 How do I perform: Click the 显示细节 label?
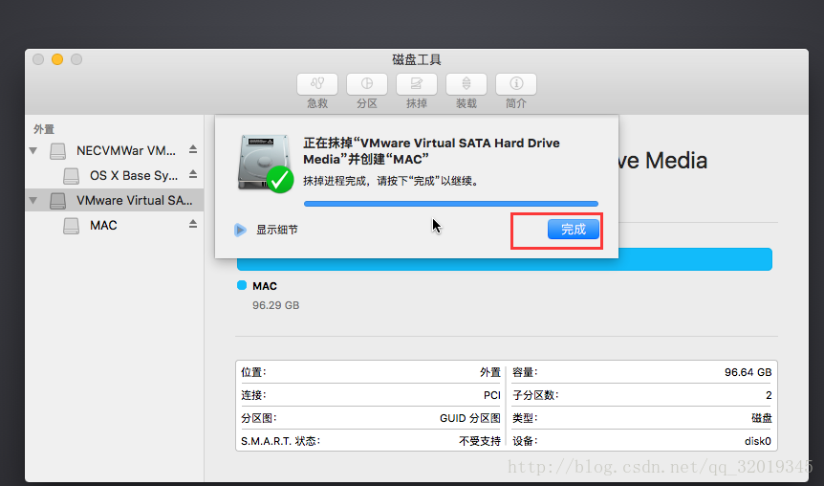pos(277,230)
